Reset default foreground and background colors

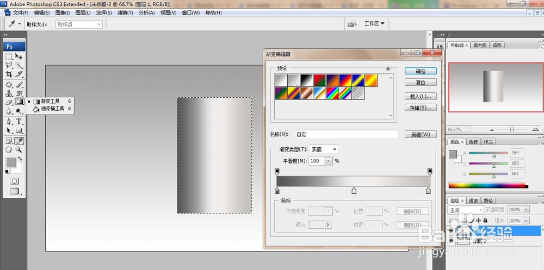point(7,172)
